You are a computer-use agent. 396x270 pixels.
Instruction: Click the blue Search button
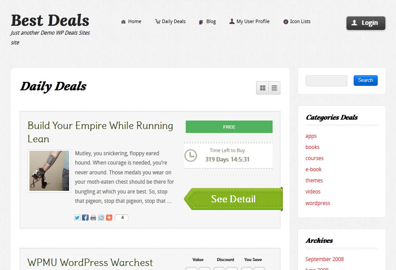click(x=365, y=81)
